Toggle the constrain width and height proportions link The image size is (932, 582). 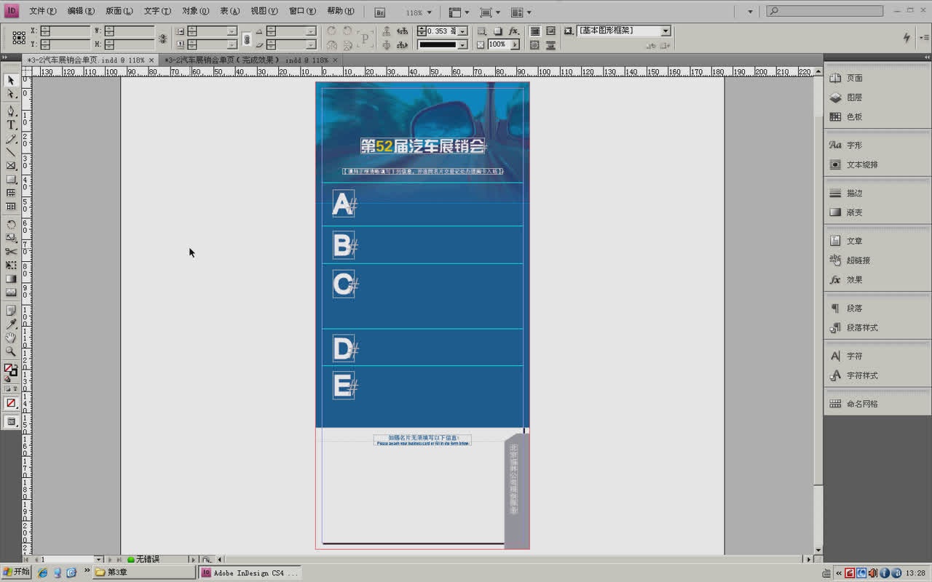[162, 39]
